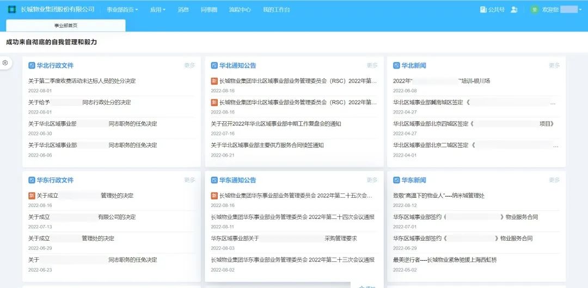This screenshot has width=588, height=288.
Task: Click the 华东通知公告 panel title
Action: coord(238,180)
